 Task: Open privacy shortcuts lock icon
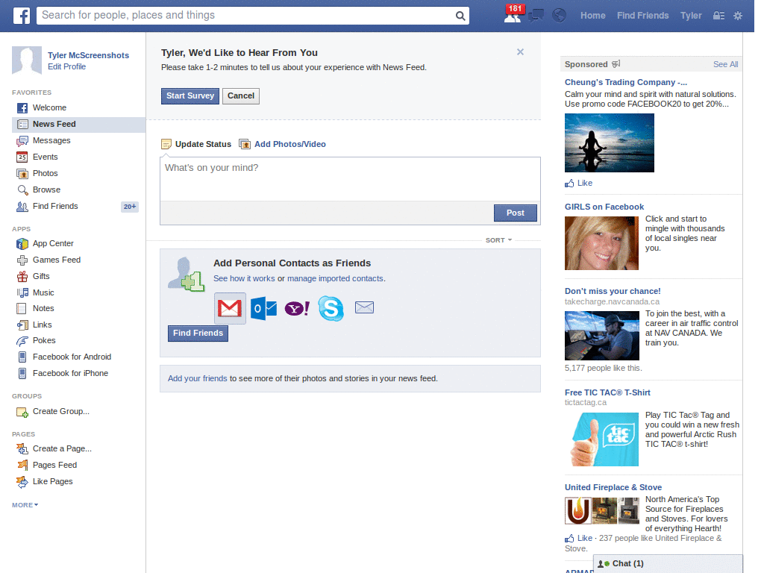point(718,16)
